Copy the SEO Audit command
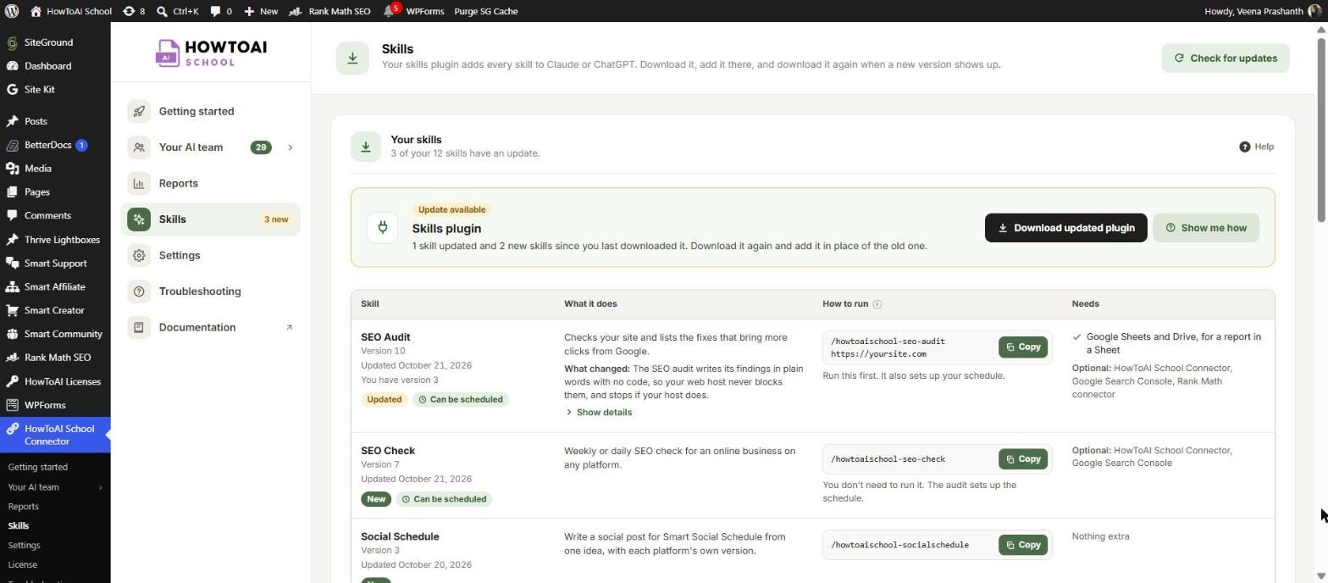The height and width of the screenshot is (583, 1328). tap(1022, 347)
